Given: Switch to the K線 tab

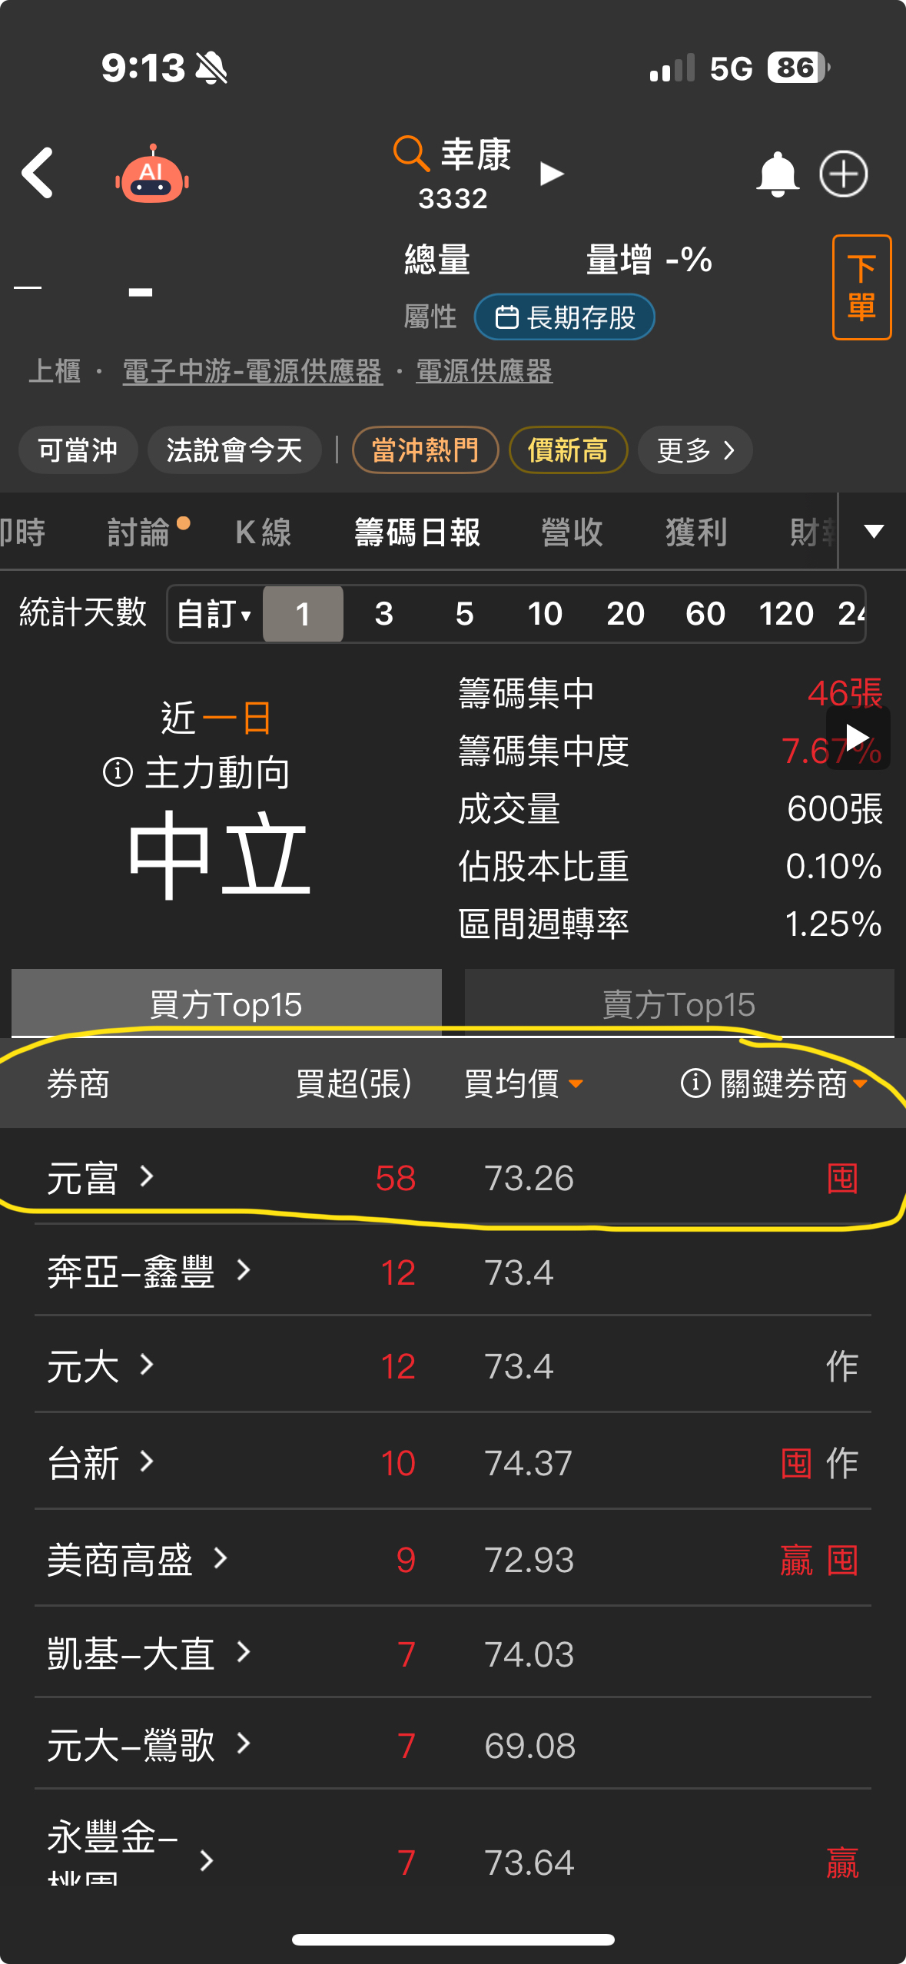Looking at the screenshot, I should (263, 532).
